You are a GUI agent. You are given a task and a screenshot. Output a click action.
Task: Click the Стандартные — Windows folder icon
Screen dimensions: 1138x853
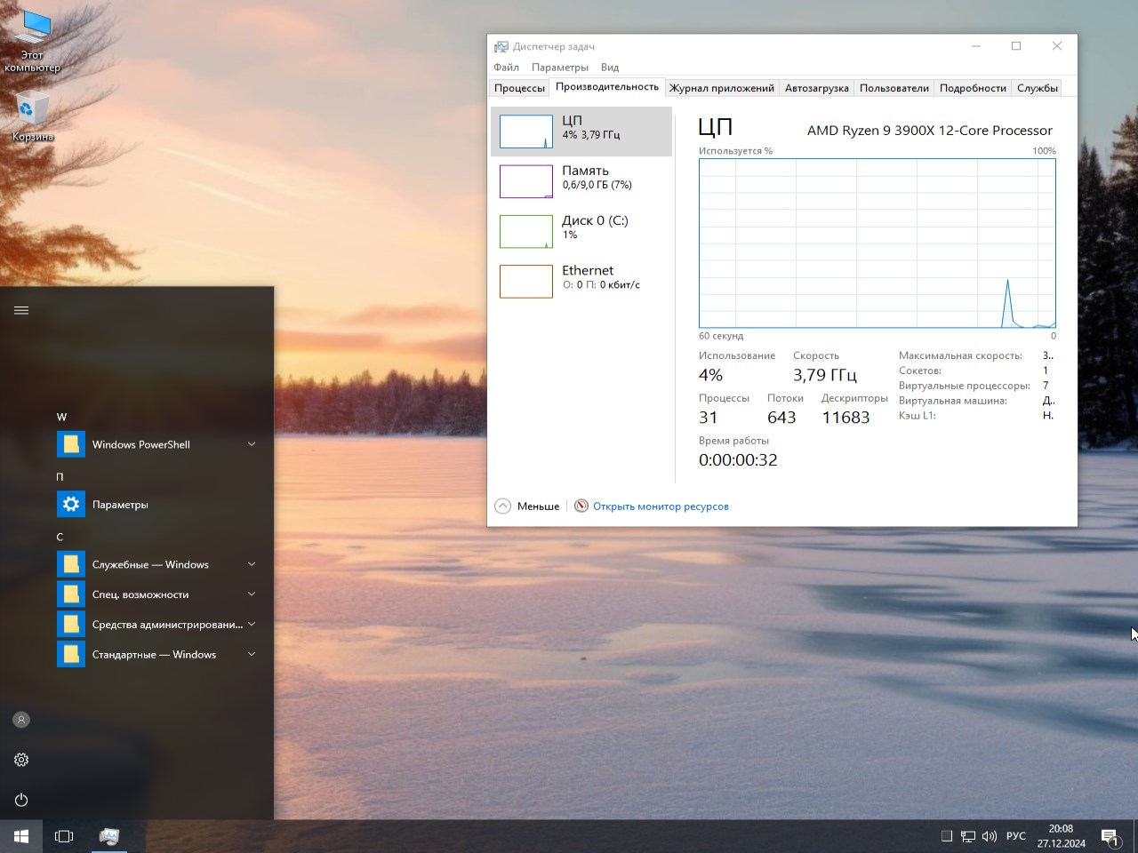pos(71,654)
